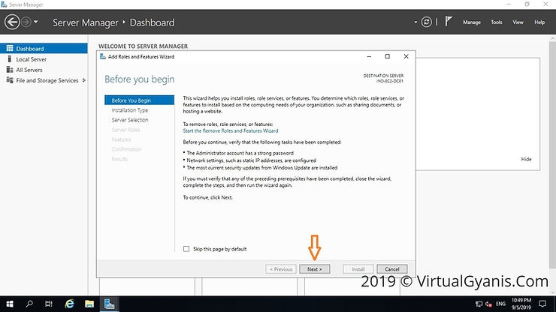Image resolution: width=556 pixels, height=312 pixels.
Task: Cancel the Add Roles and Features Wizard
Action: click(x=392, y=268)
